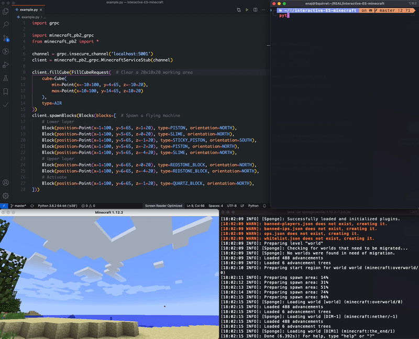
Task: Change file encoding via UTF-8
Action: tap(231, 206)
